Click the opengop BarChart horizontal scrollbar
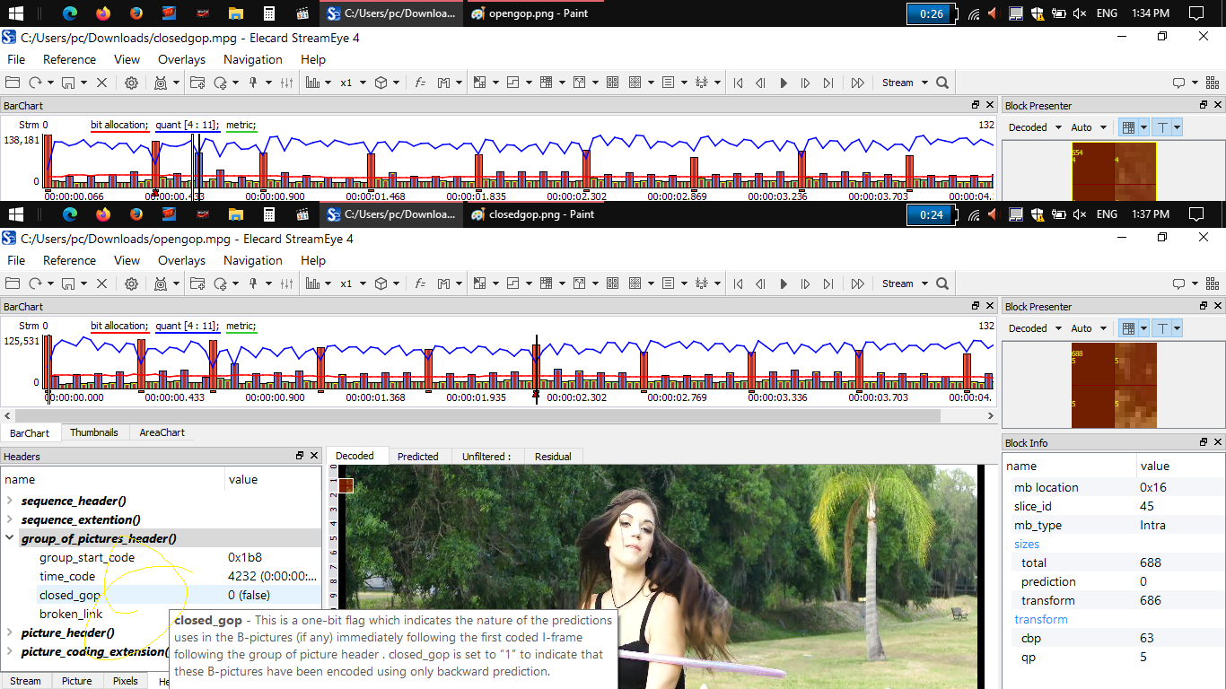Image resolution: width=1226 pixels, height=689 pixels. (x=477, y=416)
